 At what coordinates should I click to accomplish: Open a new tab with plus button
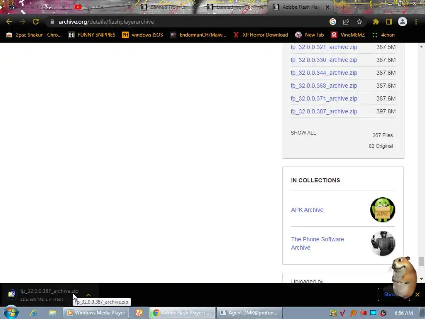(343, 7)
